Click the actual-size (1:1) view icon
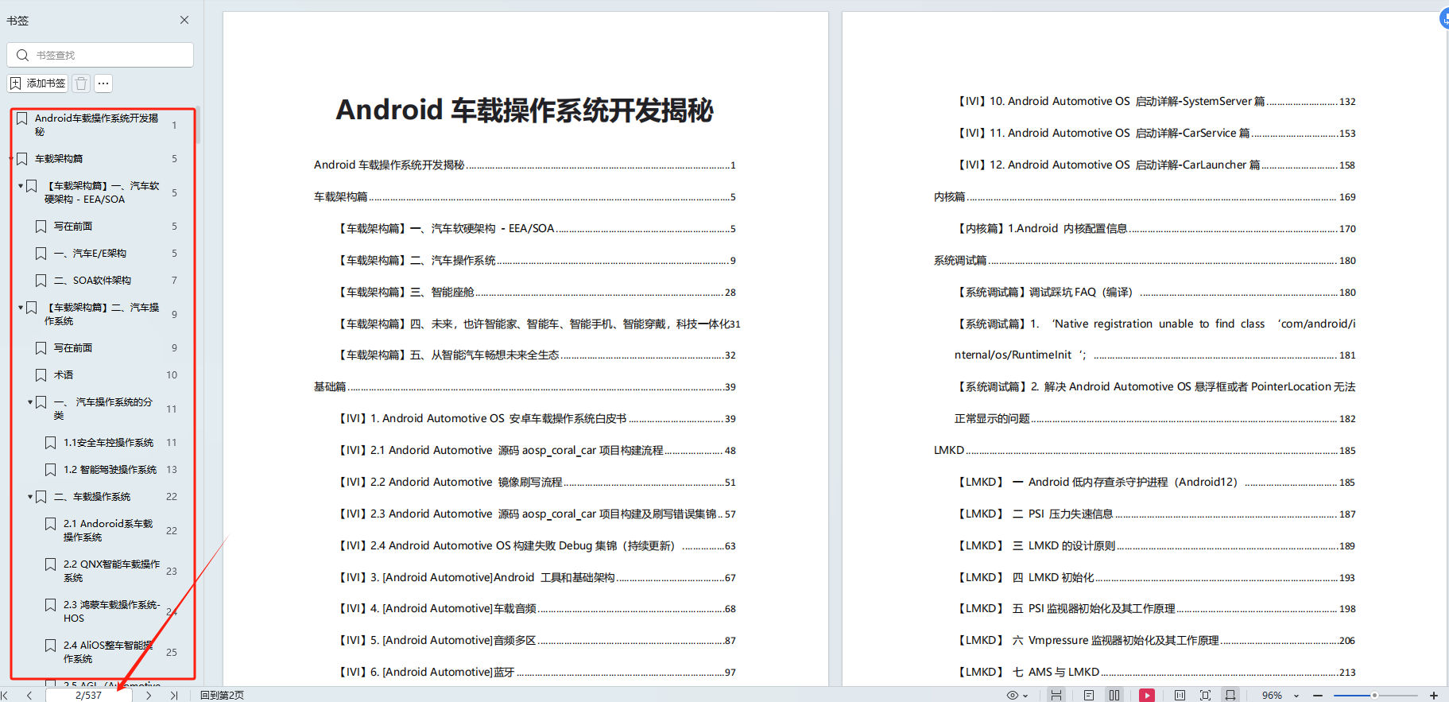The height and width of the screenshot is (702, 1449). point(1180,695)
